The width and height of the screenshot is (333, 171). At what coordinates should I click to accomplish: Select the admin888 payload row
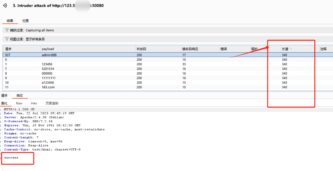tap(49, 55)
